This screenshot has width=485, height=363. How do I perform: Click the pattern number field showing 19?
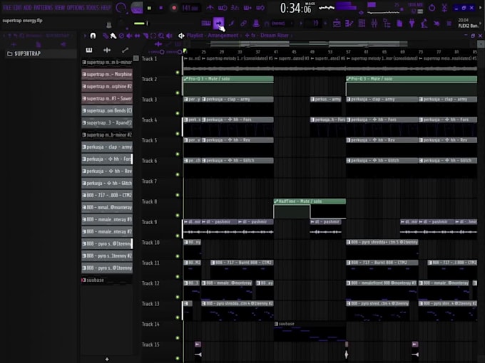pyautogui.click(x=315, y=23)
